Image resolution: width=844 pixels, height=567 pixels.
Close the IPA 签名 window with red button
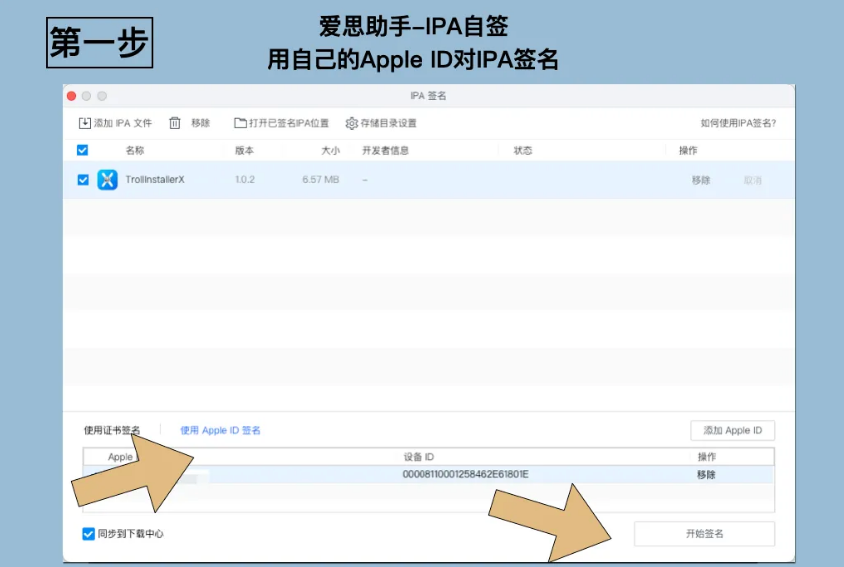pyautogui.click(x=72, y=96)
